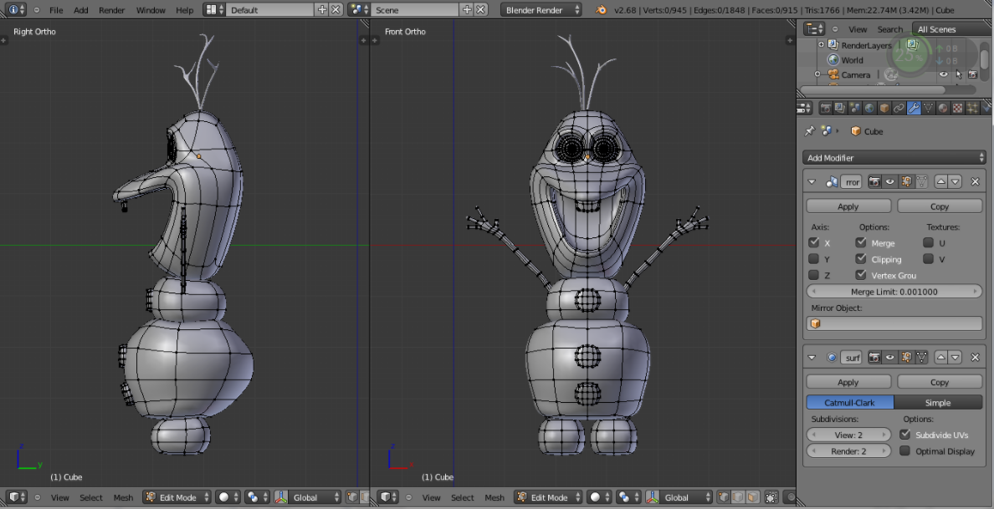Screen dimensions: 994x509
Task: Open Edit Mode dropdown in Right Ortho view
Action: [177, 497]
